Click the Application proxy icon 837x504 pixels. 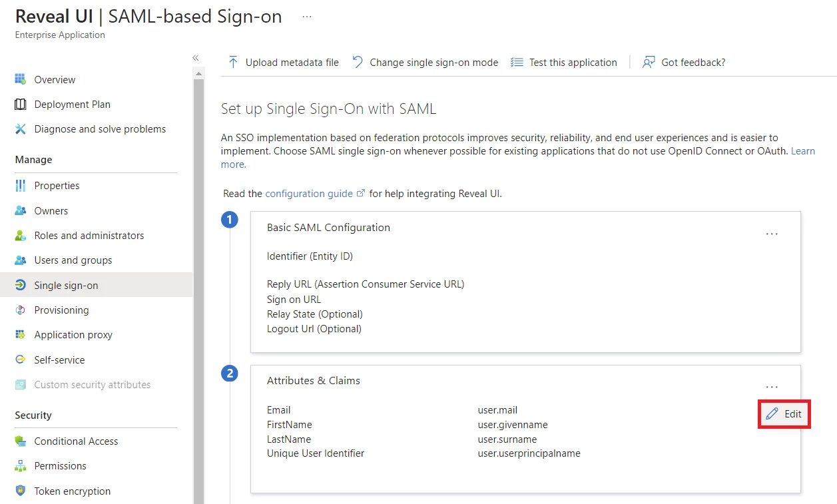coord(21,335)
